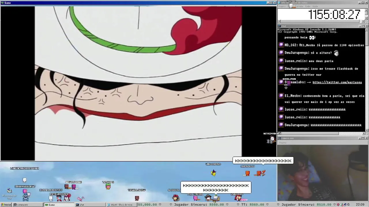Viewport: 369px width, 207px height.
Task: Click Notepad vertical scroll-down arrow
Action: [x=367, y=18]
